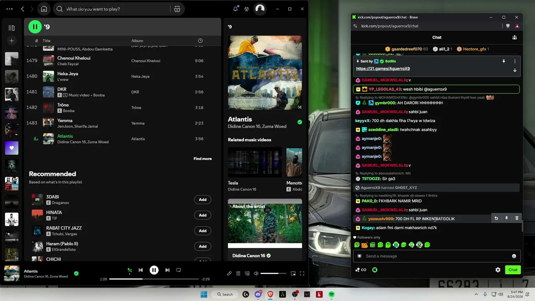Screen dimensions: 535x301
Task: Open the Browse icon in the search bar
Action: point(177,9)
